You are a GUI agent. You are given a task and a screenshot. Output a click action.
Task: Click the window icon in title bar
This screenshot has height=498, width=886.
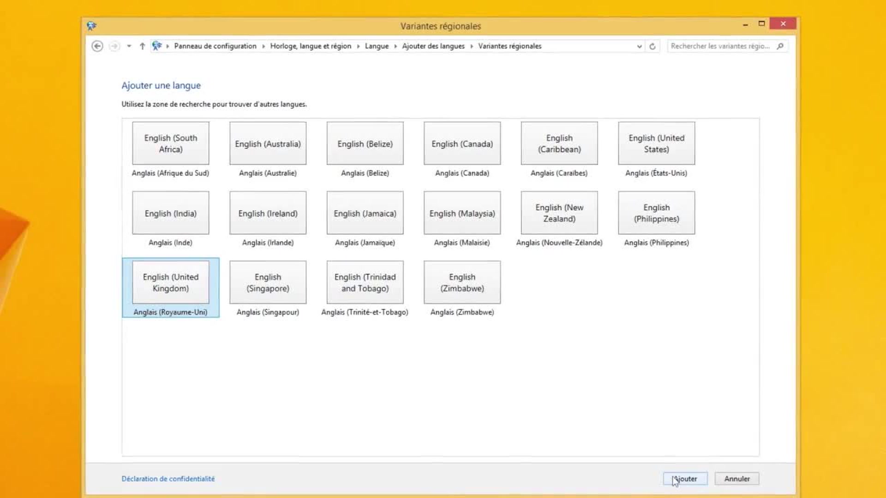91,26
